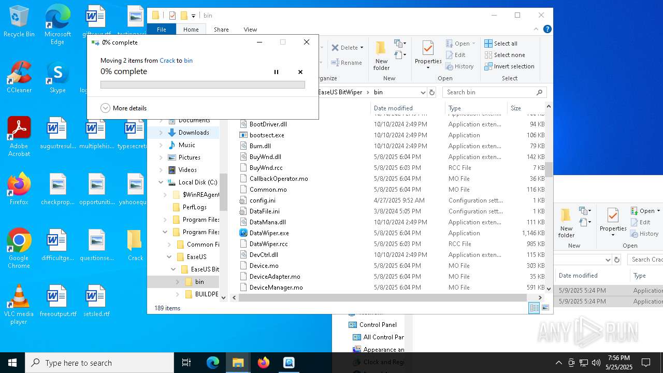The height and width of the screenshot is (373, 663).
Task: Click Select all in ribbon
Action: (x=501, y=44)
